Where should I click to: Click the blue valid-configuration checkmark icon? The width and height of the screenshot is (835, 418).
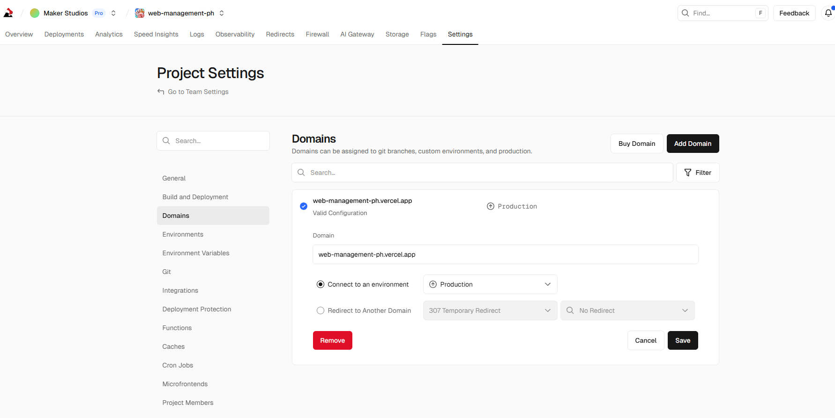[x=304, y=206]
